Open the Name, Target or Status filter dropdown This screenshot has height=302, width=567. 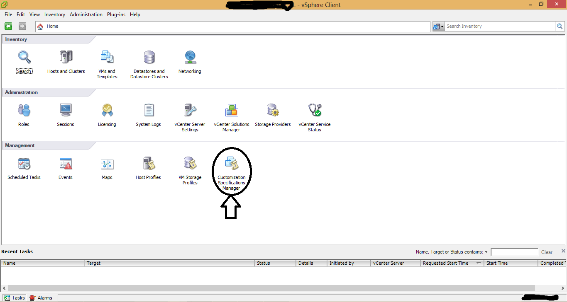486,251
